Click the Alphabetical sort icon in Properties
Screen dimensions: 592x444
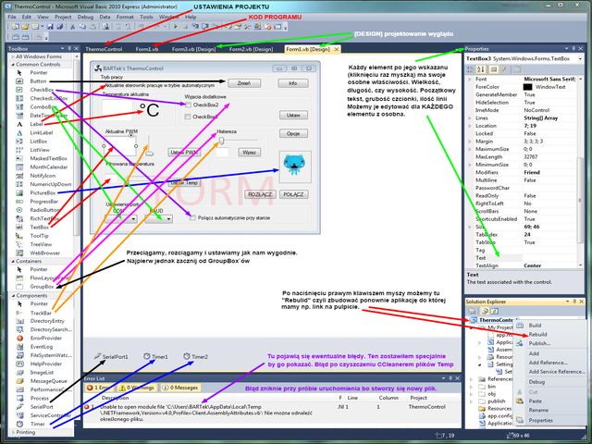[x=480, y=69]
